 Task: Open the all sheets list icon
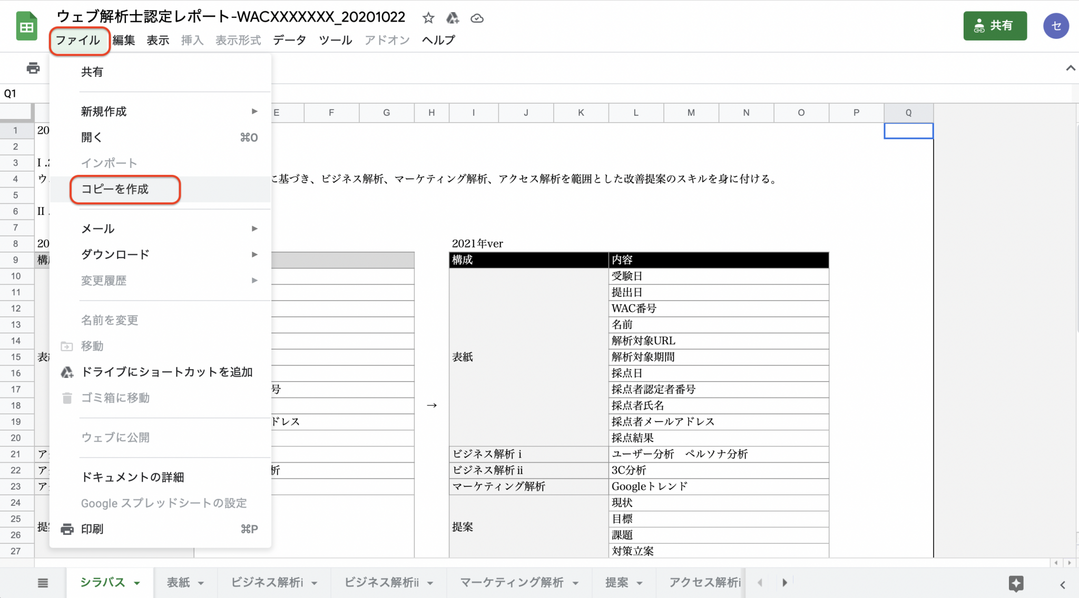[x=43, y=583]
